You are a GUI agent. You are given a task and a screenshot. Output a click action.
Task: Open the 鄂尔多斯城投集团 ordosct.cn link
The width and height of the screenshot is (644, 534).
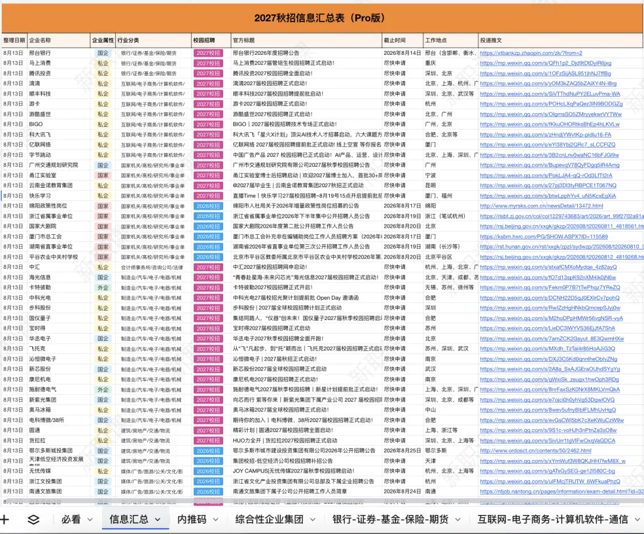pyautogui.click(x=535, y=451)
